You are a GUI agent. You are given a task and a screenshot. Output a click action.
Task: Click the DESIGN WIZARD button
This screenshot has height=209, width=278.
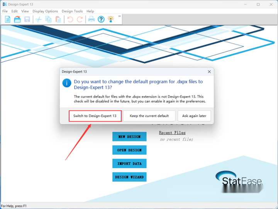pos(129,177)
